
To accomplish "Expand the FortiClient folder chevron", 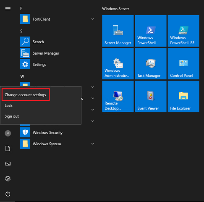I will (x=93, y=19).
